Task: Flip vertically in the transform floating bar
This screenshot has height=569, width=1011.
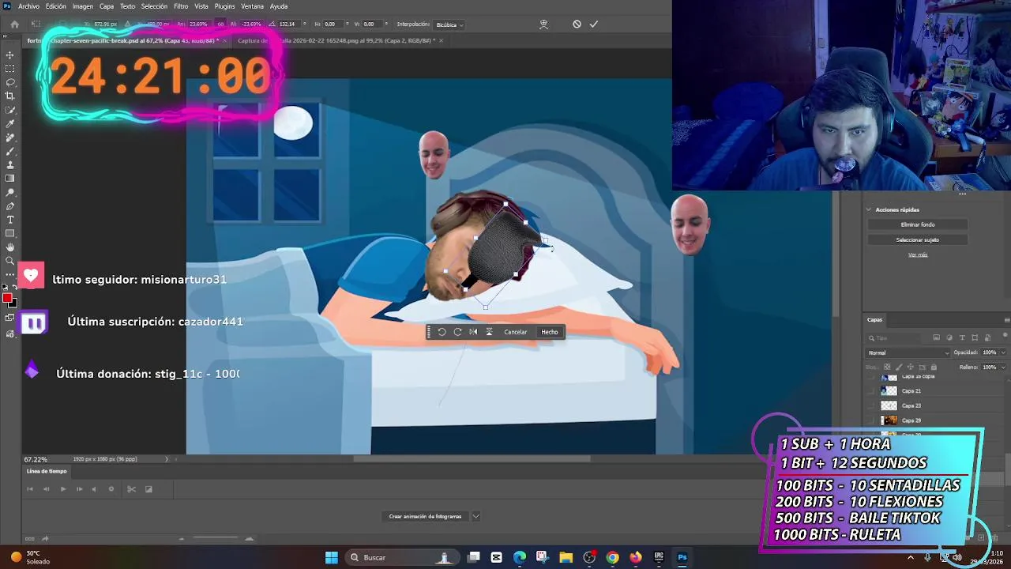Action: 489,332
